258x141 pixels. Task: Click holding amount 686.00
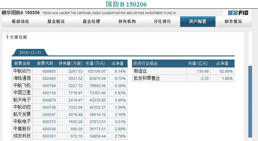click(77, 129)
